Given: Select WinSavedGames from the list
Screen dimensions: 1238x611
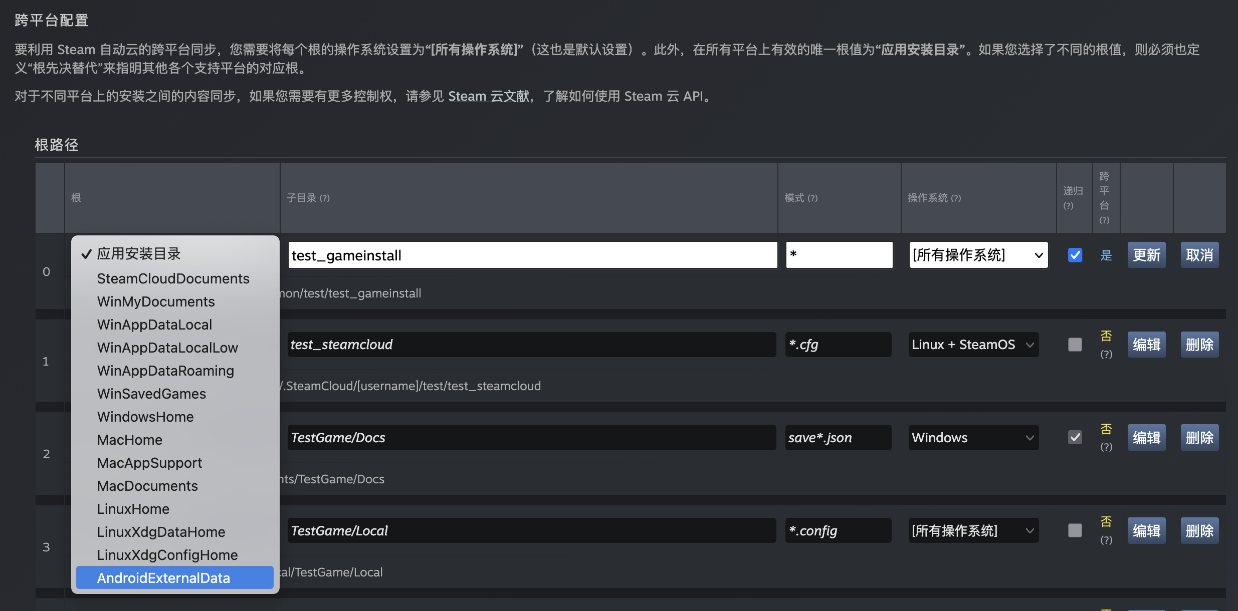Looking at the screenshot, I should tap(174, 394).
